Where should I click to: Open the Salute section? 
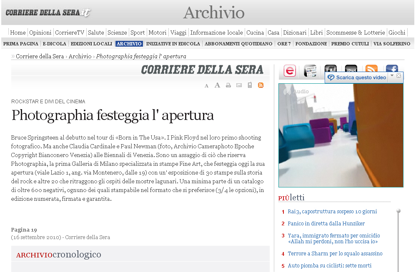[96, 32]
